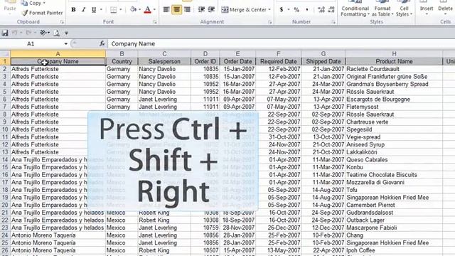Open the Number dialog launcher
455x256 pixels.
click(333, 22)
